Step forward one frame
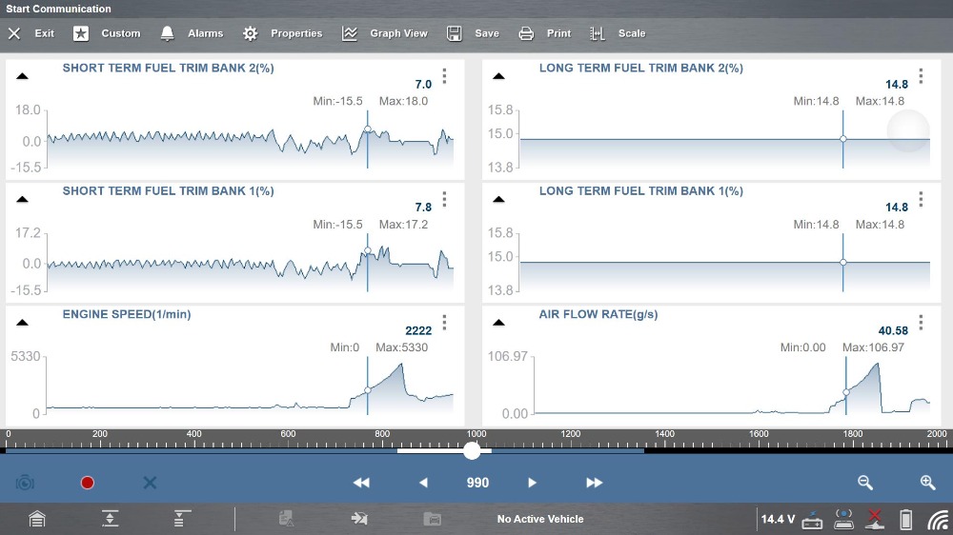Screen dimensions: 953x535 [533, 483]
